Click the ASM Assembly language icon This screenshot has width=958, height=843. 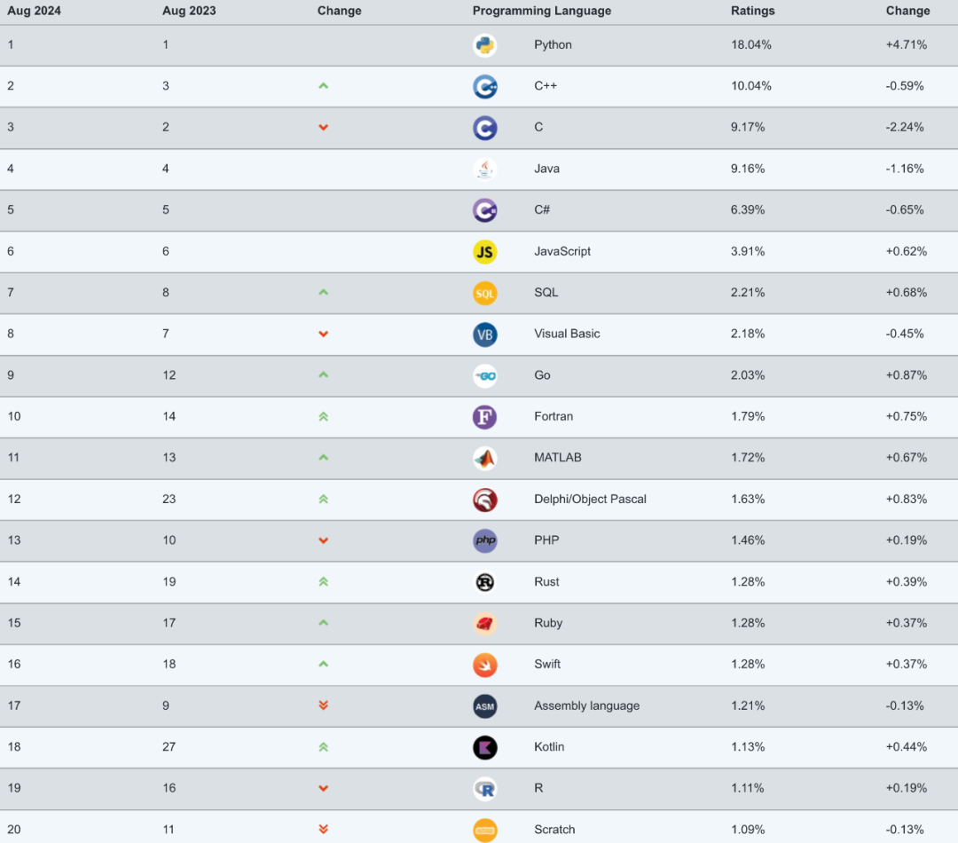484,706
